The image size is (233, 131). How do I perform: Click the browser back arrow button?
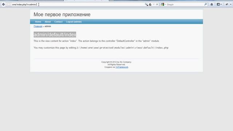(x=4, y=4)
